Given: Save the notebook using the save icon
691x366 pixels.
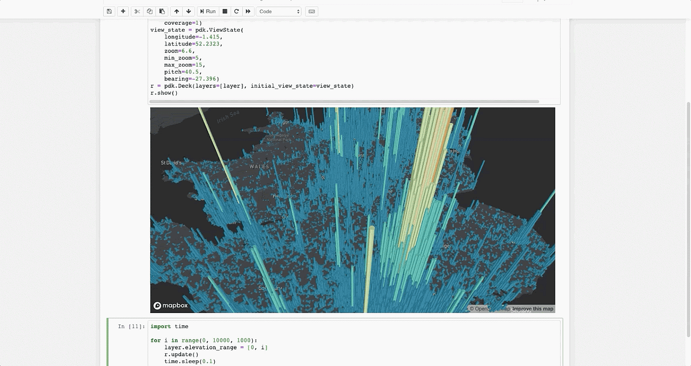Looking at the screenshot, I should 108,11.
